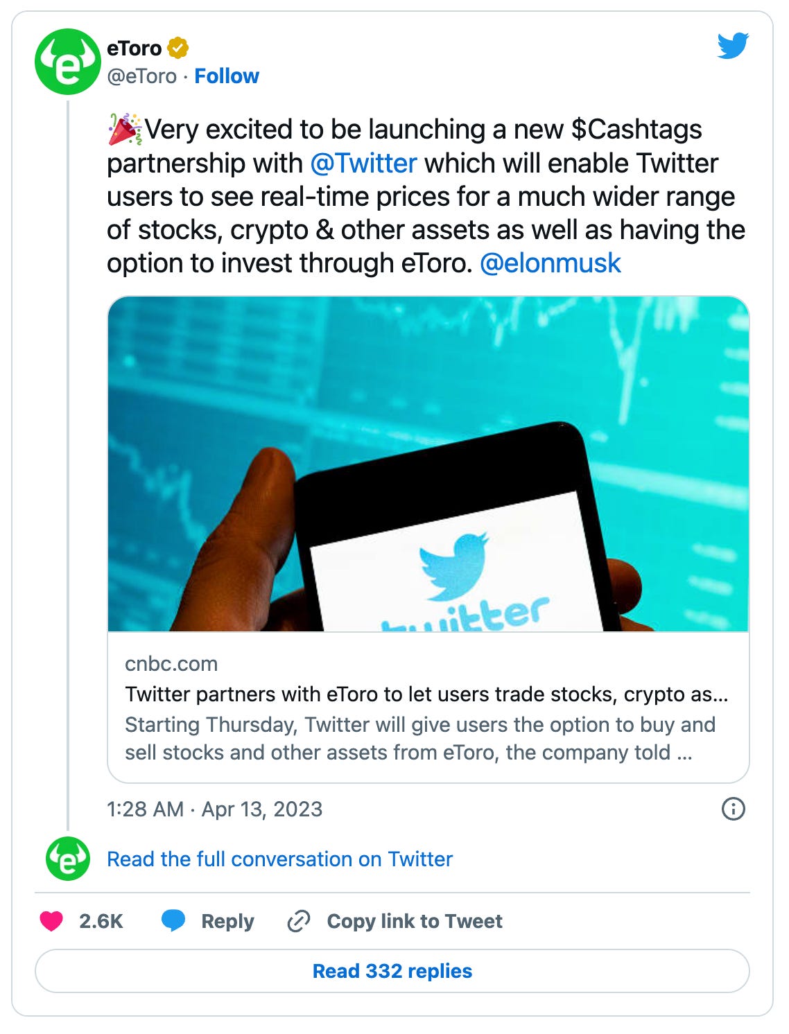
Task: Click eToro's gold verified badge
Action: point(178,48)
